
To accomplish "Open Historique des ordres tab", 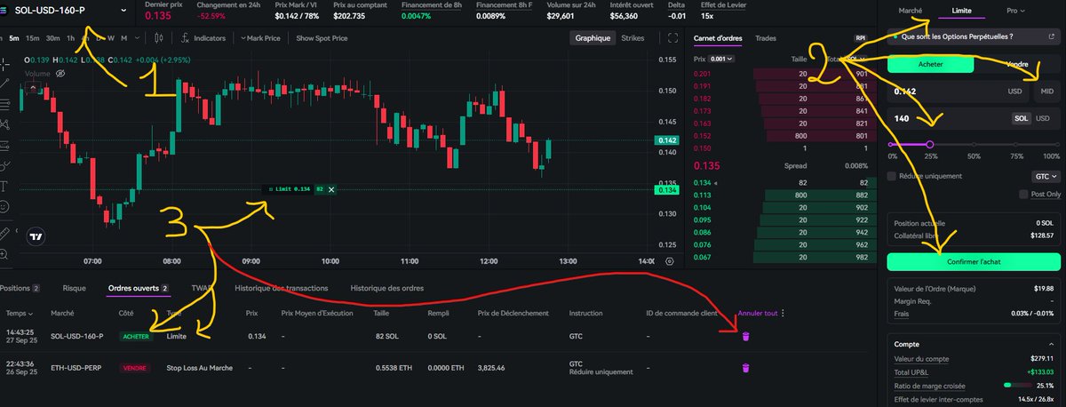I will pyautogui.click(x=387, y=288).
